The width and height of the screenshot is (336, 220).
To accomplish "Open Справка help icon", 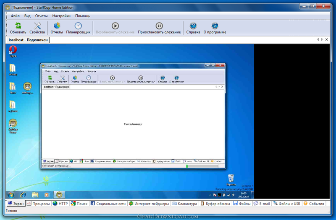I will (193, 28).
